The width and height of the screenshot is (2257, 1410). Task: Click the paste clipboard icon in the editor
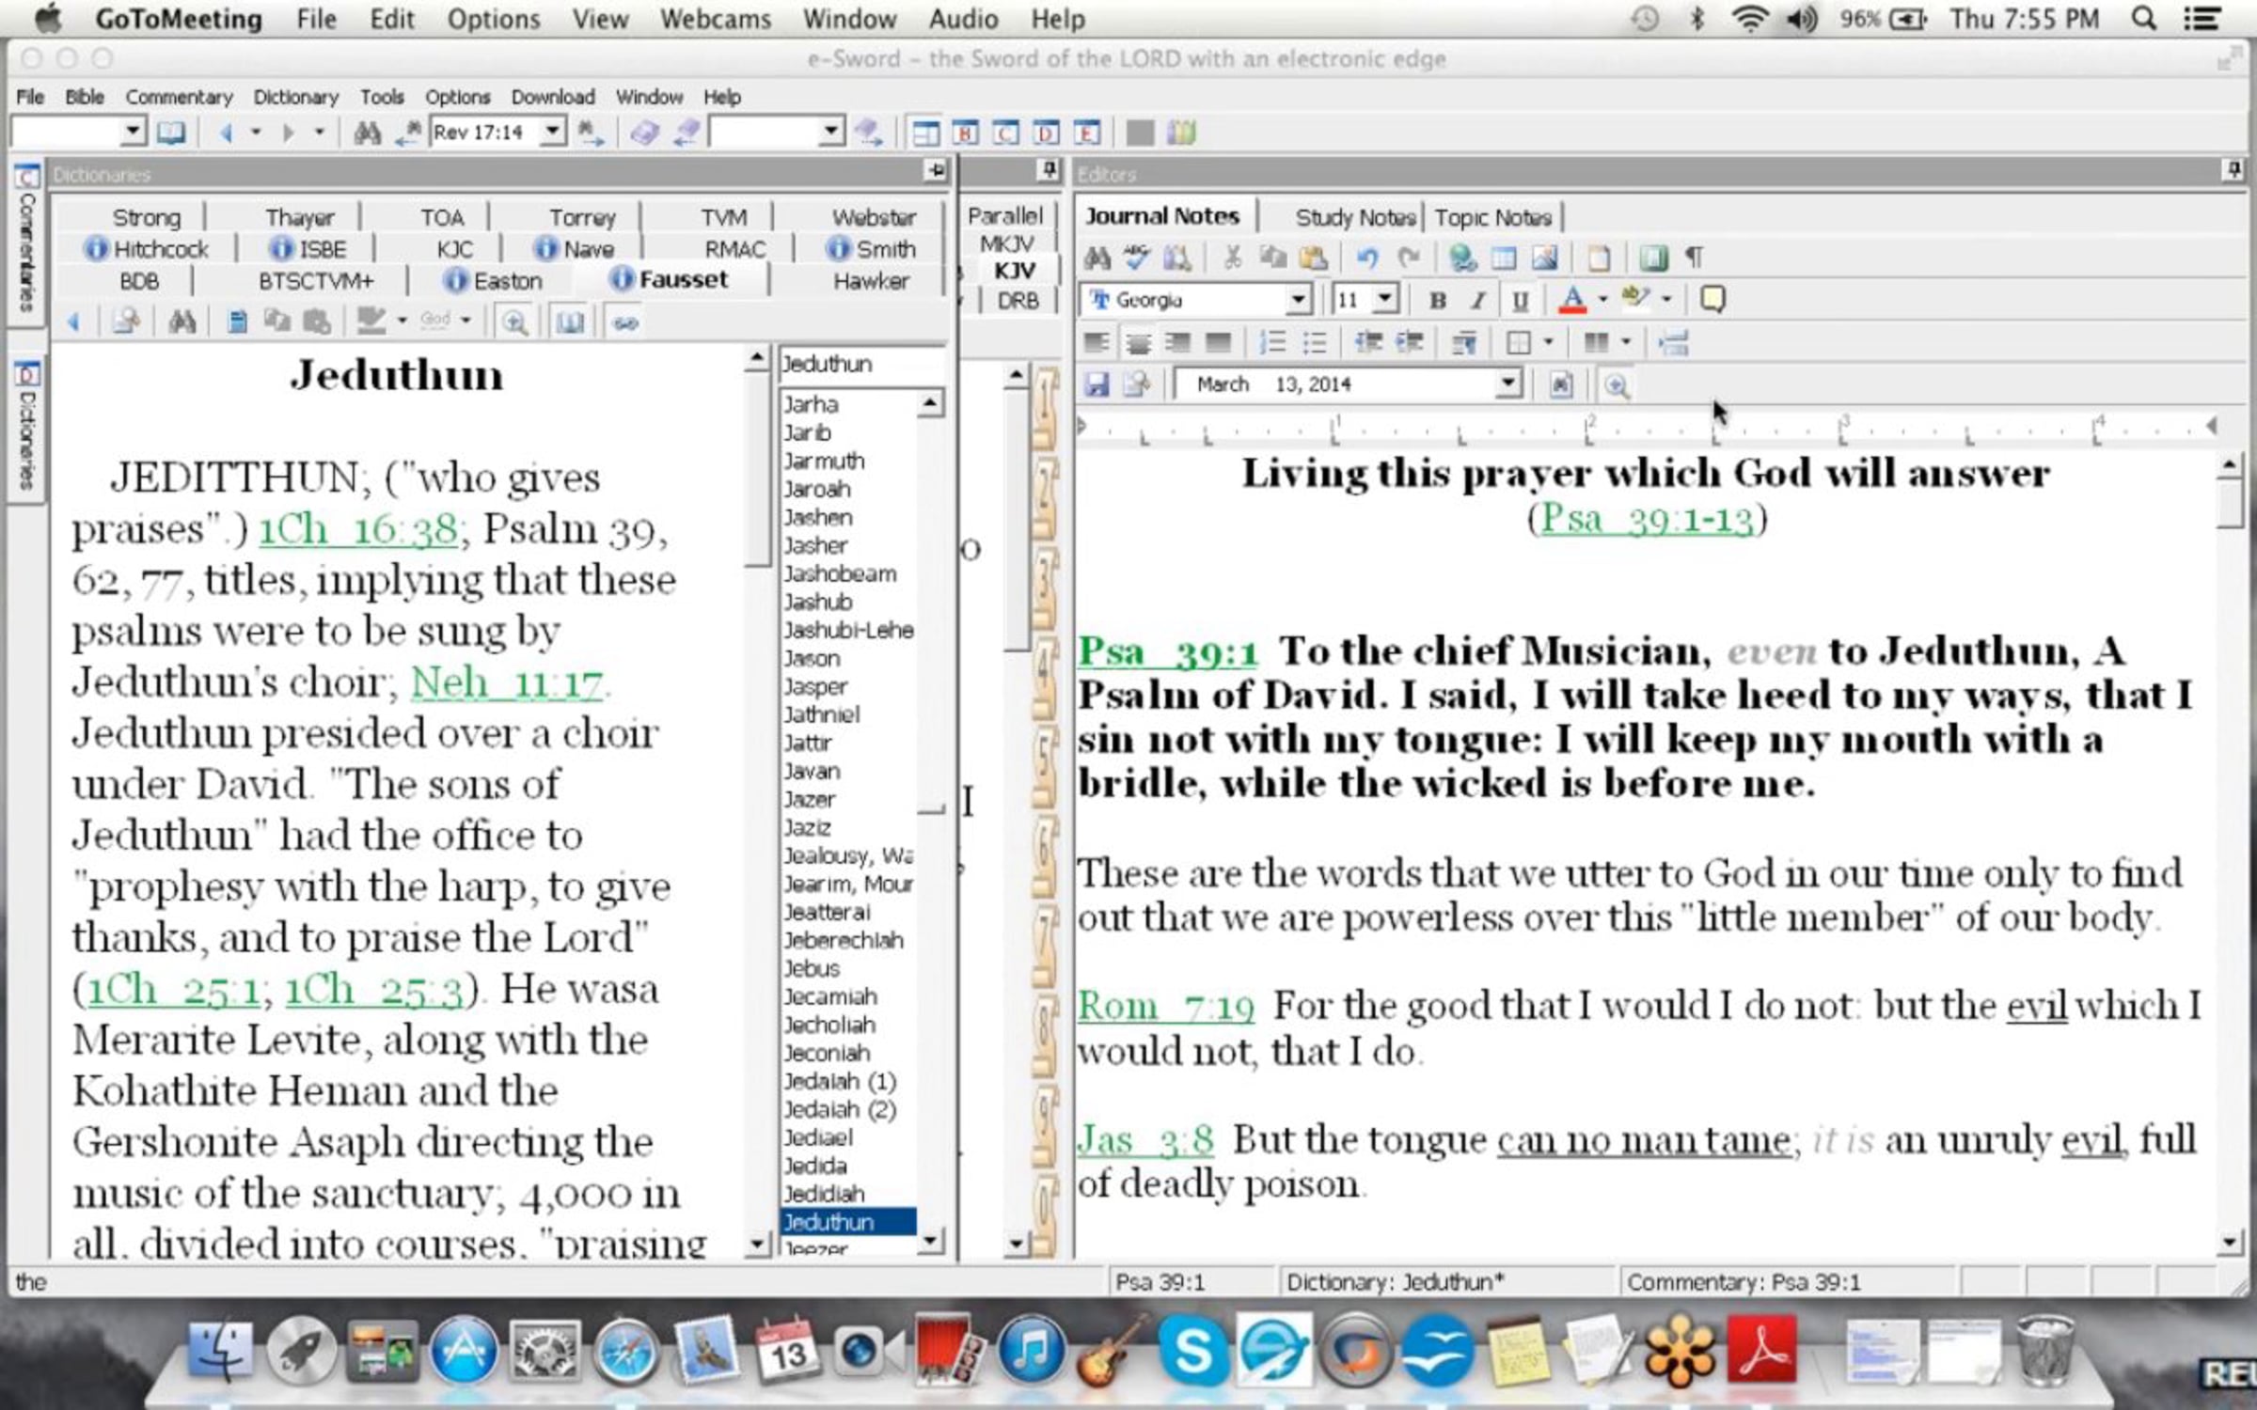[x=1314, y=257]
